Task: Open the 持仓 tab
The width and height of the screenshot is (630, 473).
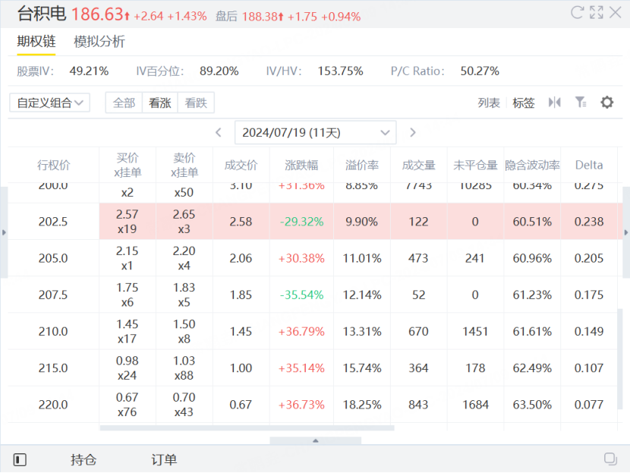Action: pos(83,459)
